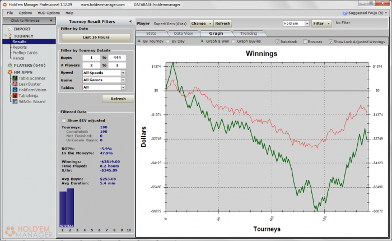Expand the Hold'em game type dropdown
Image resolution: width=392 pixels, height=241 pixels.
[306, 24]
